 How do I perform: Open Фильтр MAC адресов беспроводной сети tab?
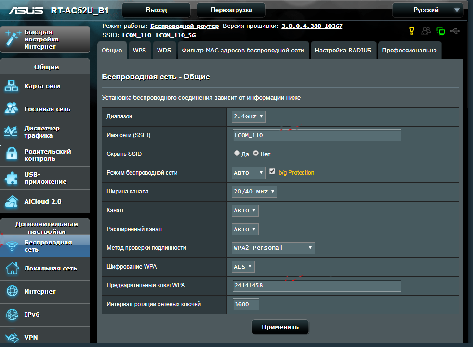(243, 51)
